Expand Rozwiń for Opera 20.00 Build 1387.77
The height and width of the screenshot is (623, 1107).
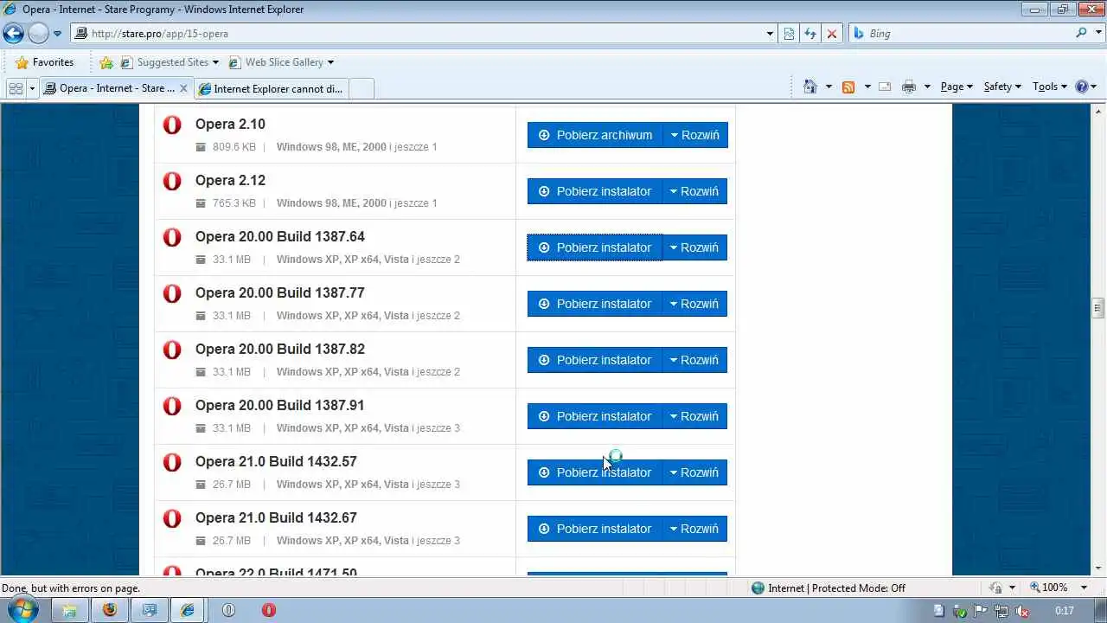click(695, 304)
